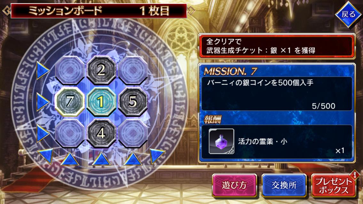This screenshot has height=204, width=363.
Task: Open the プレゼントボックス present box
Action: (334, 185)
